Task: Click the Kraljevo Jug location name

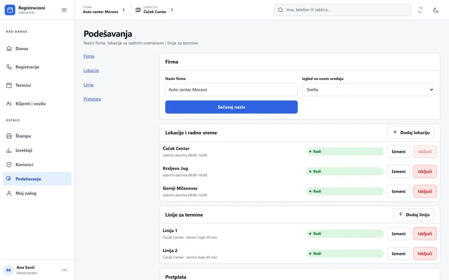Action: (175, 169)
